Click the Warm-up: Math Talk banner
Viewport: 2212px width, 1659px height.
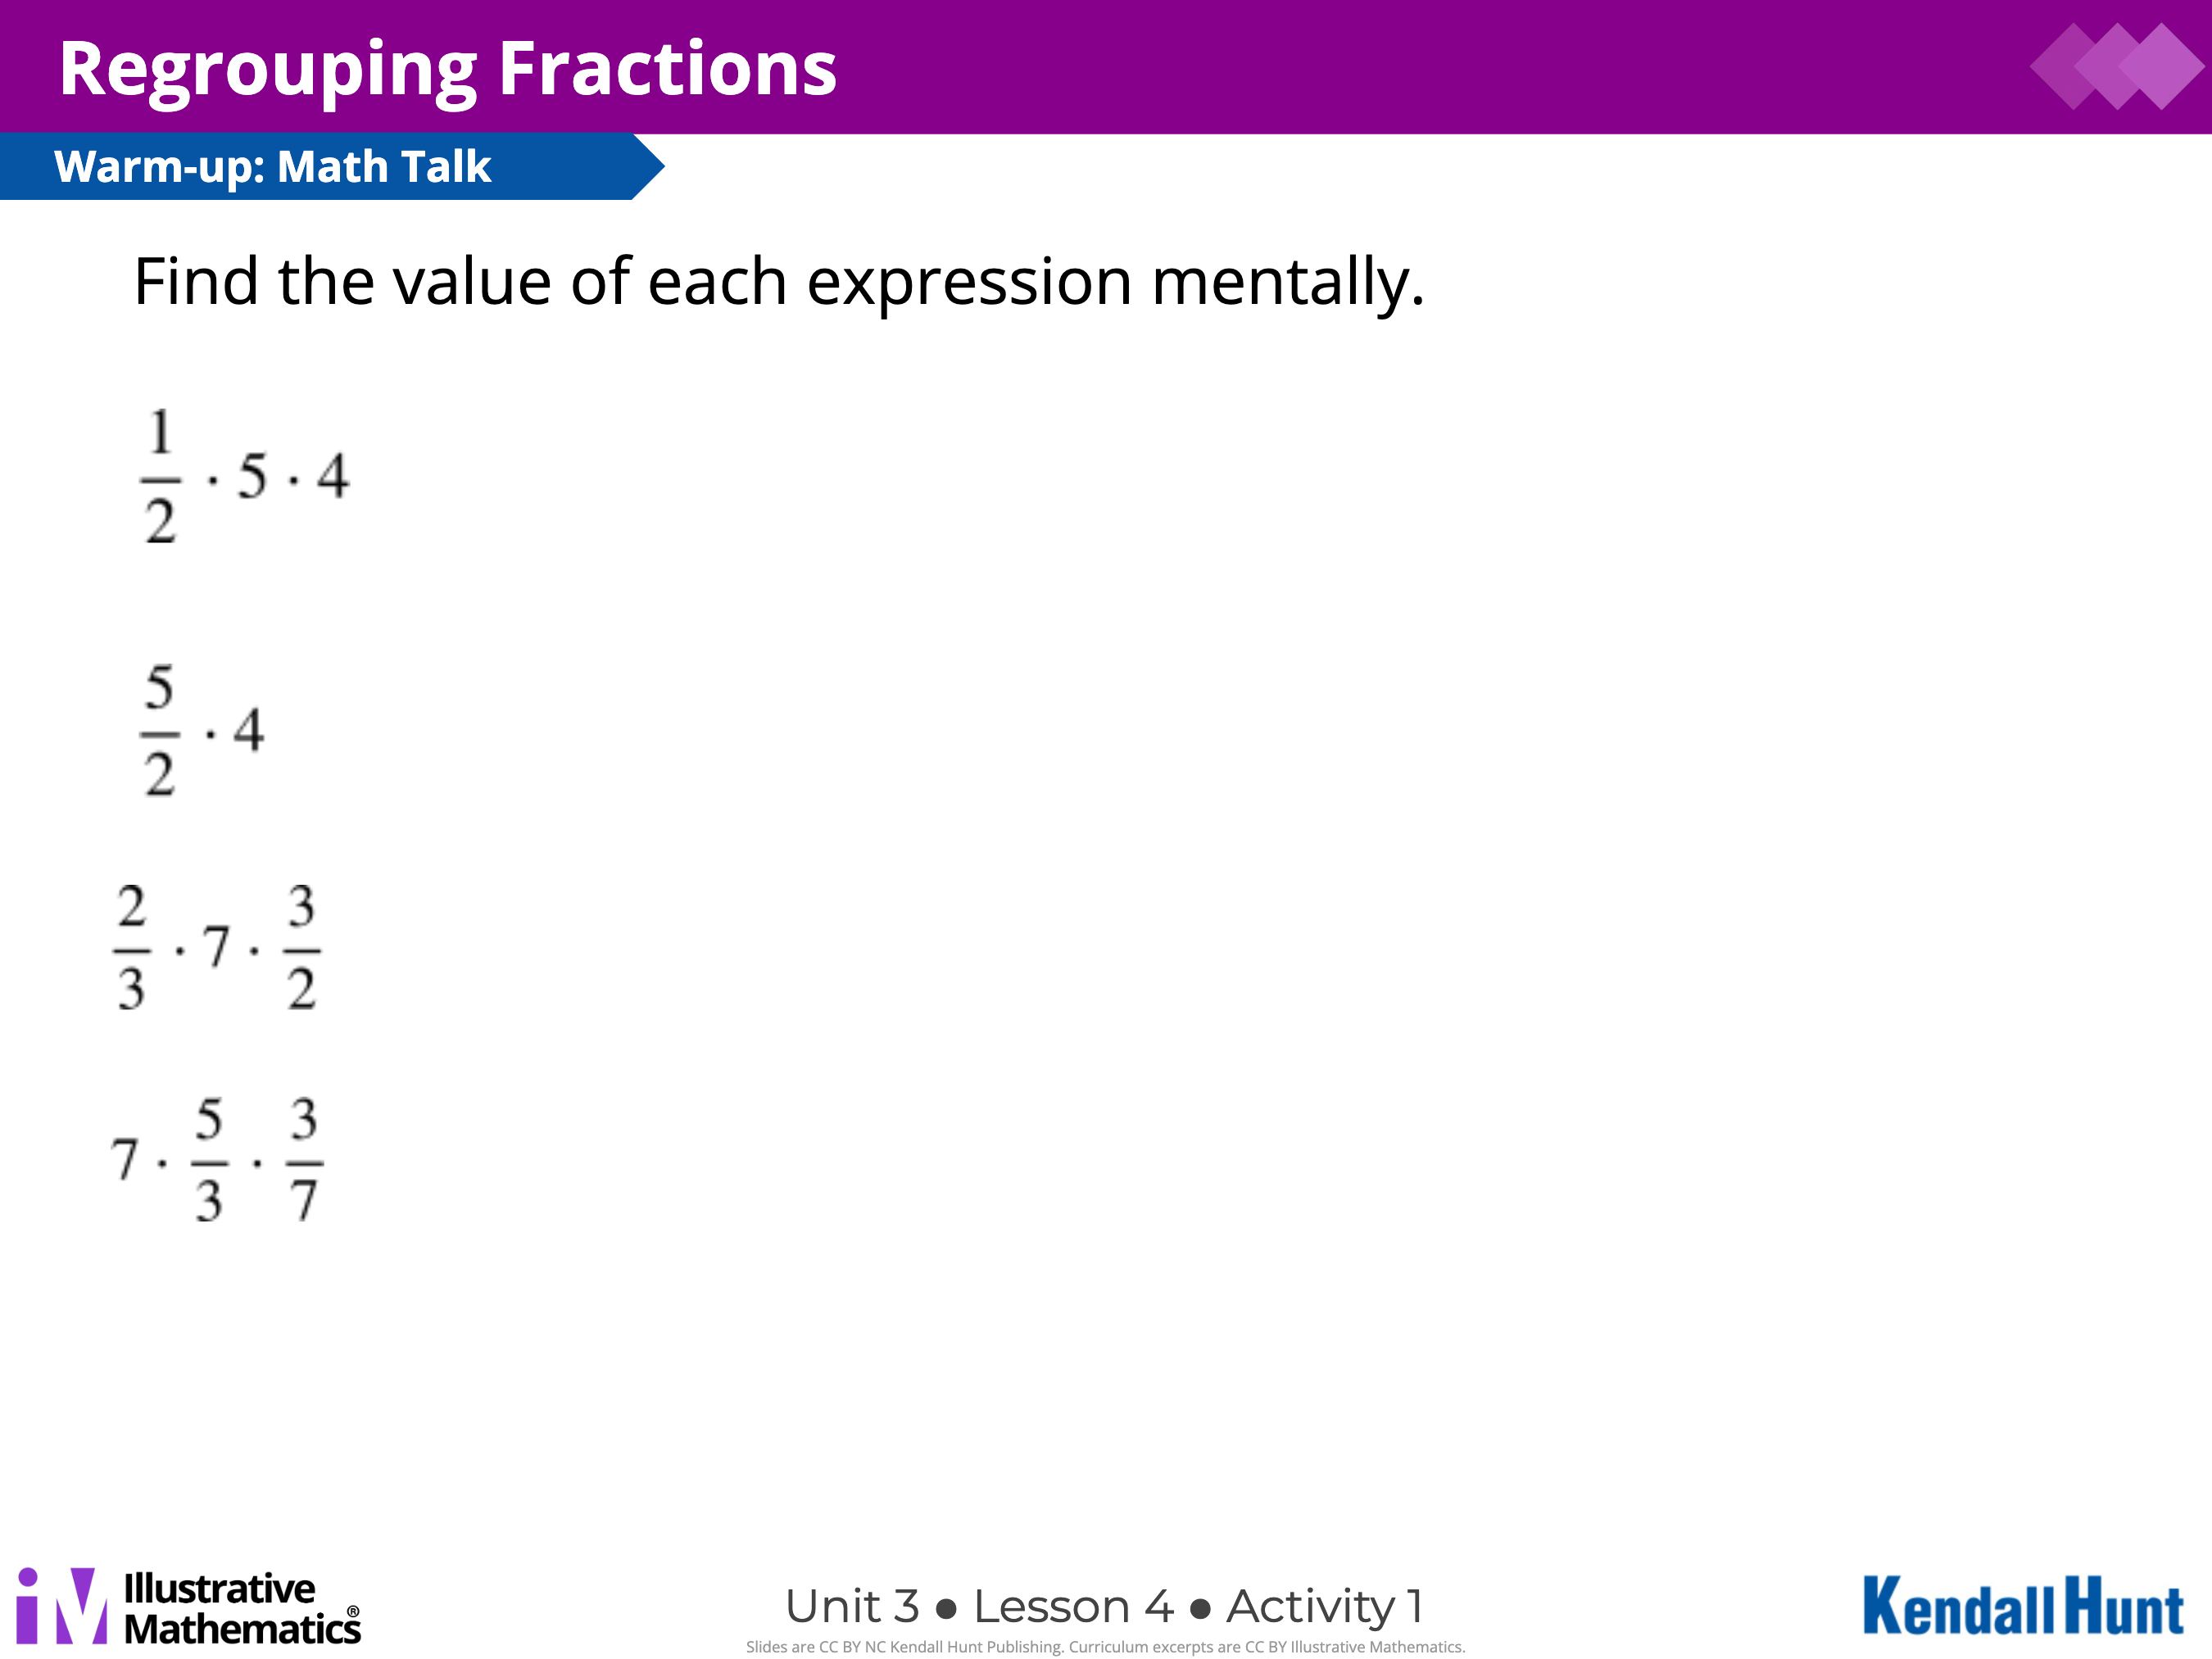pos(273,166)
